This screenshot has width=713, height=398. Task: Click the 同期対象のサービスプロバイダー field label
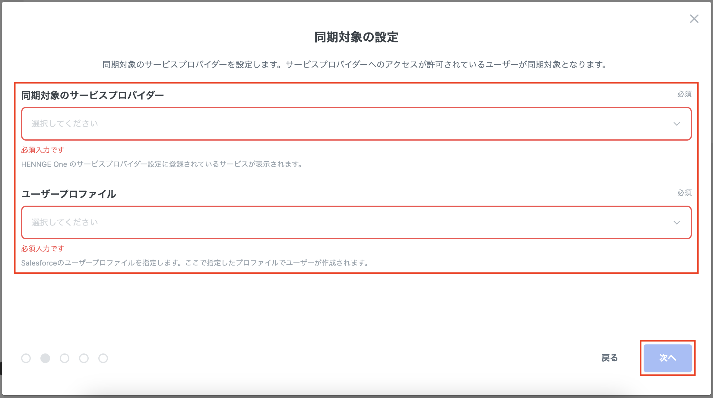point(93,95)
